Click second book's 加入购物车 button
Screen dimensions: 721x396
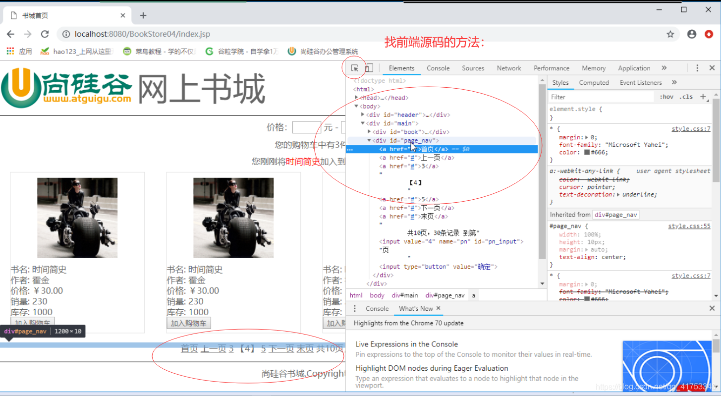tap(189, 323)
